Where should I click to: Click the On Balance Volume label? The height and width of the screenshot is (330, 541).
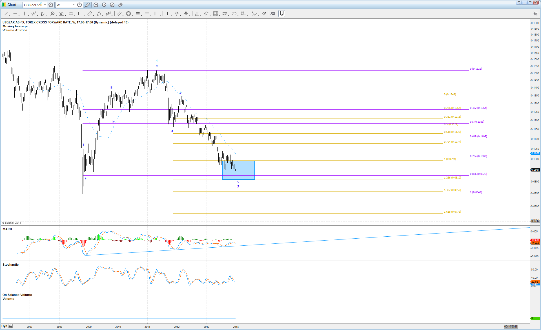pyautogui.click(x=17, y=295)
